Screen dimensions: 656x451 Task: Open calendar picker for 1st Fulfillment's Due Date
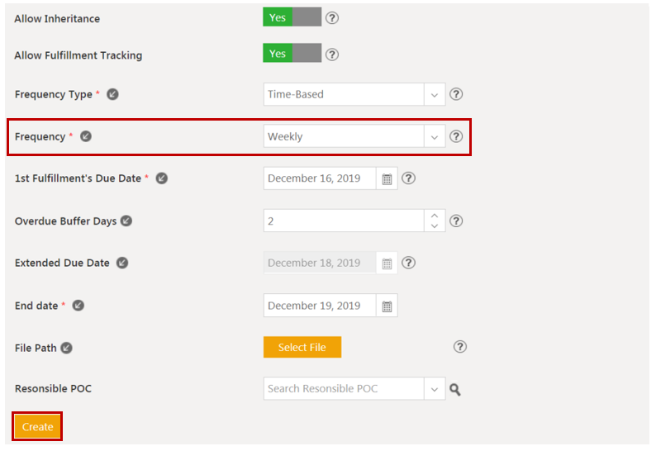pyautogui.click(x=387, y=178)
